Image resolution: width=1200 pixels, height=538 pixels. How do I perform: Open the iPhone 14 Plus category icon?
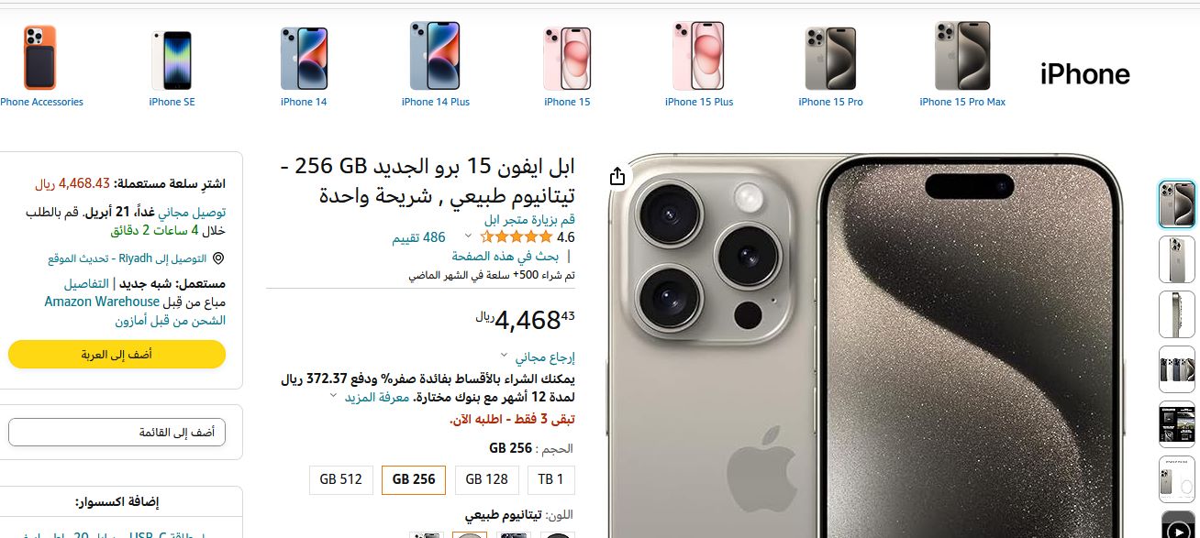[x=435, y=56]
